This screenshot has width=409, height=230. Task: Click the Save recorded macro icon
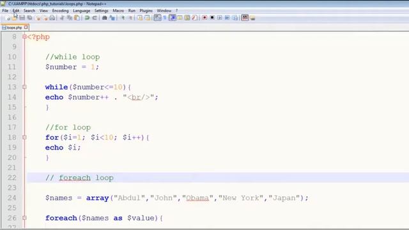[x=235, y=18]
